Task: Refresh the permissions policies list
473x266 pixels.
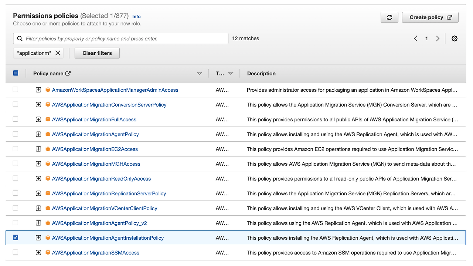Action: pos(389,17)
